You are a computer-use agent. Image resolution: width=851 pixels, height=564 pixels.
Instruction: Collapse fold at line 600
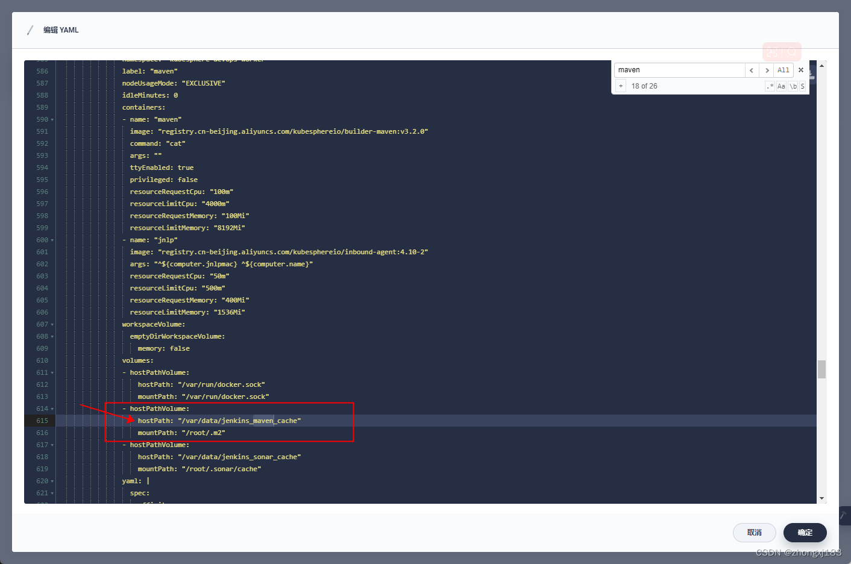pos(52,240)
